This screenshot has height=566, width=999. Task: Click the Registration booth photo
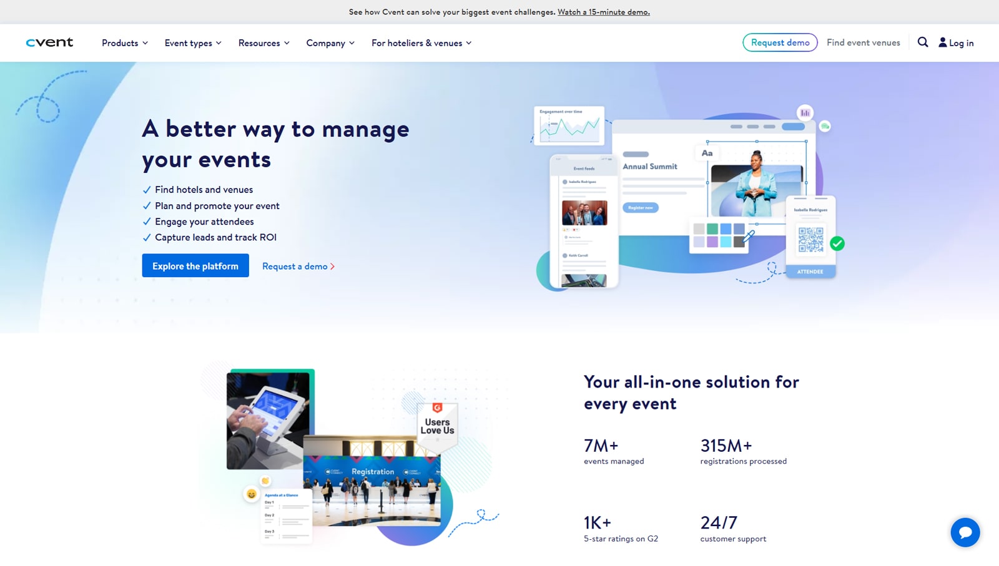(372, 481)
